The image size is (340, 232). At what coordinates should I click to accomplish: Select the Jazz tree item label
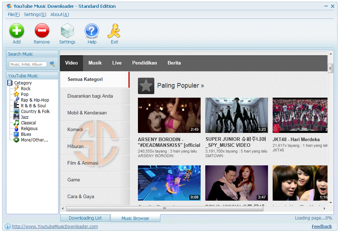(x=25, y=117)
